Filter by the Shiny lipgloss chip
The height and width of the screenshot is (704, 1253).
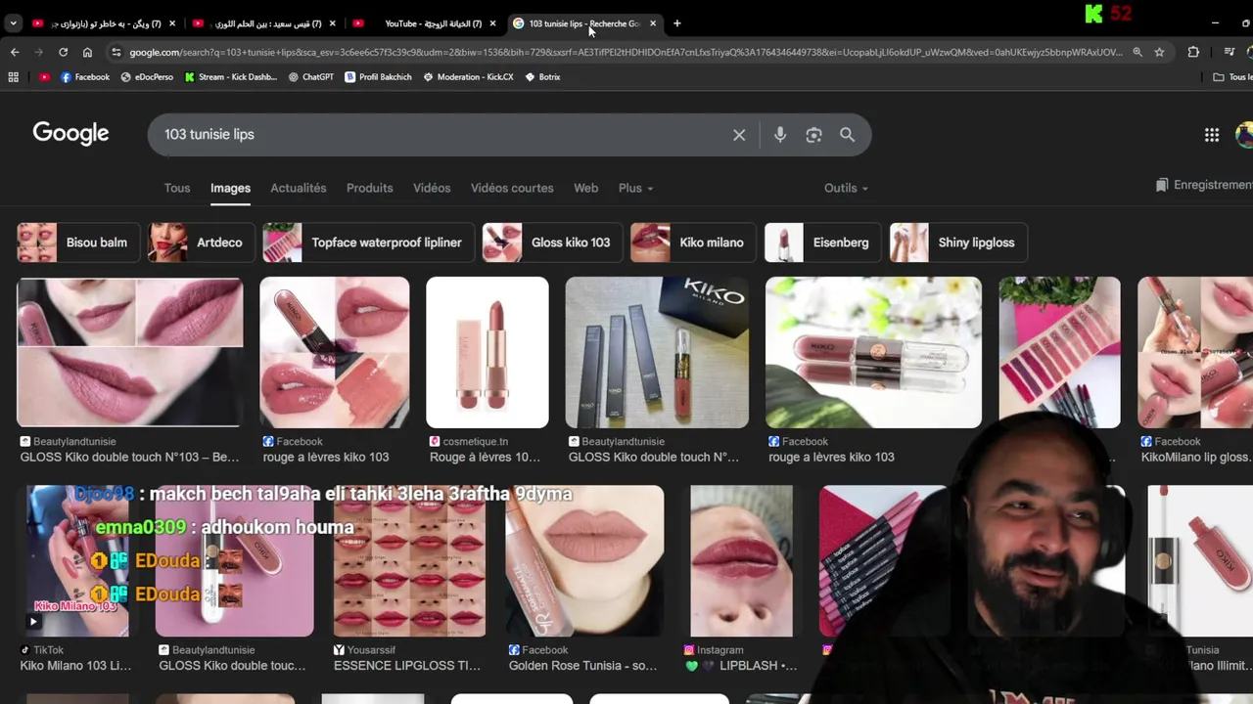pyautogui.click(x=958, y=242)
